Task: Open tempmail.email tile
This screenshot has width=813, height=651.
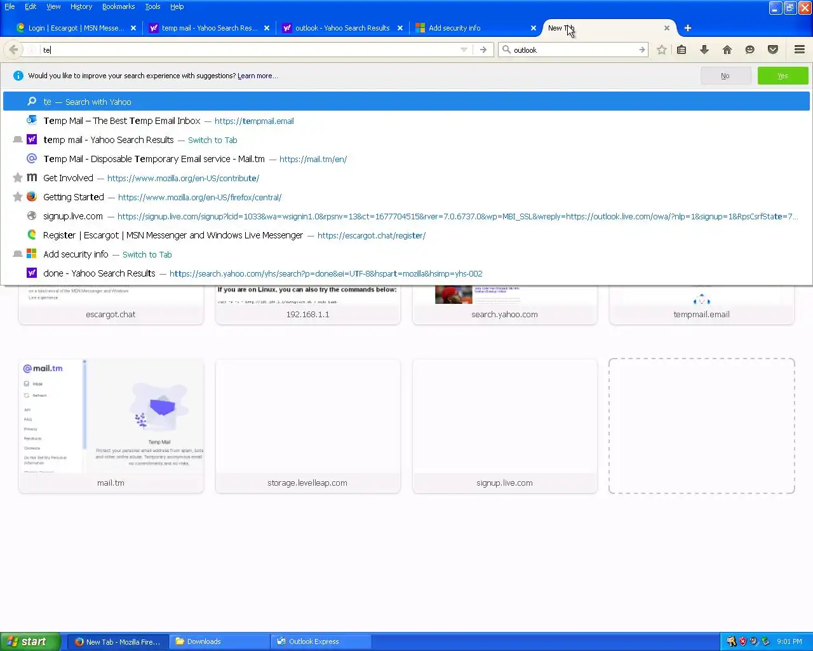Action: [x=702, y=305]
